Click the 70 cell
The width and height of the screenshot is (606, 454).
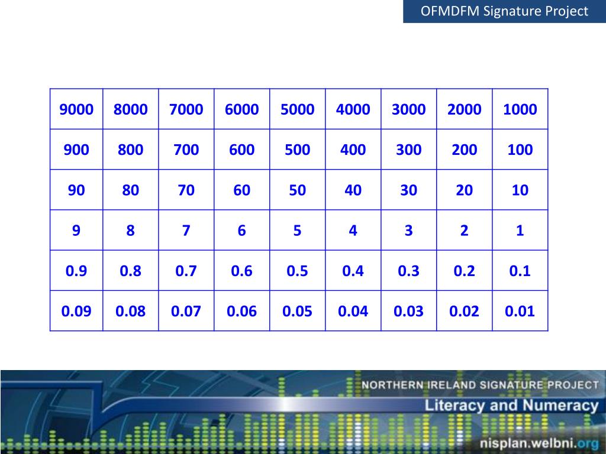click(186, 190)
